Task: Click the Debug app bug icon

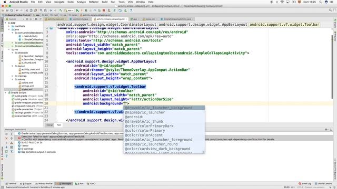Action: pos(86,10)
